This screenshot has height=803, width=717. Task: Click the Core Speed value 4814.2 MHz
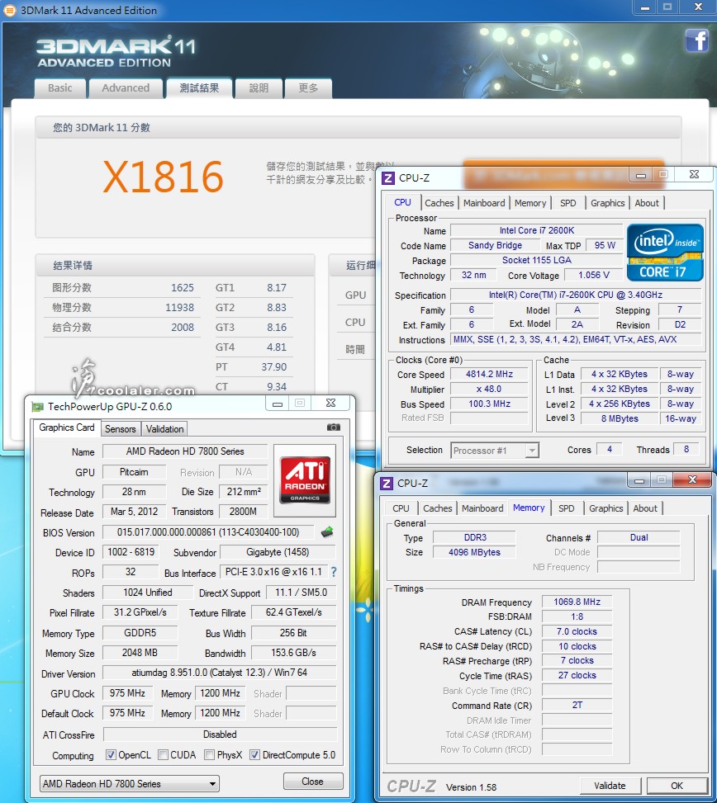489,374
